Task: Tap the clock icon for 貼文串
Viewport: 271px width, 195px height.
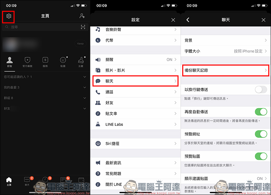Action: click(x=98, y=114)
